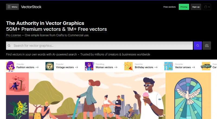The image size is (217, 119).
Task: Click 'The Authority in Vector Graphics' heading
Action: (x=45, y=23)
